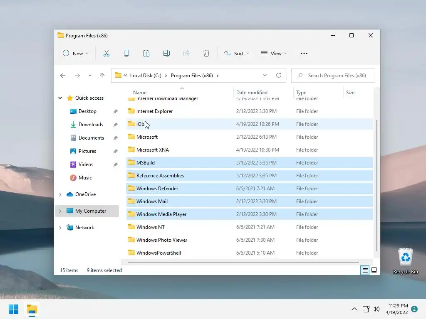
Task: Go forward with the right arrow
Action: pyautogui.click(x=77, y=76)
